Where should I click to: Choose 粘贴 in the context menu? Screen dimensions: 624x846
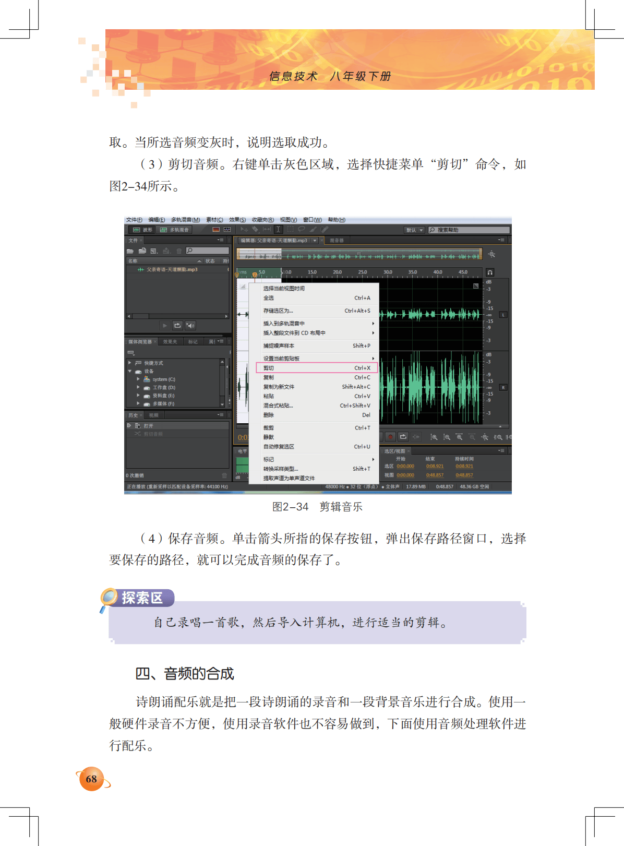[317, 396]
